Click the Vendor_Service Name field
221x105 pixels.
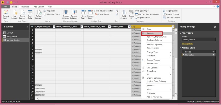click(x=198, y=39)
